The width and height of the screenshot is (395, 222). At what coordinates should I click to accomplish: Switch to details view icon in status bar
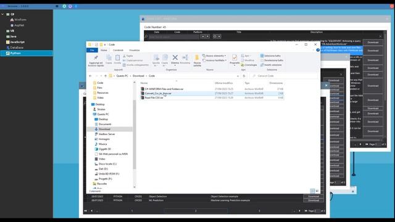pos(312,191)
